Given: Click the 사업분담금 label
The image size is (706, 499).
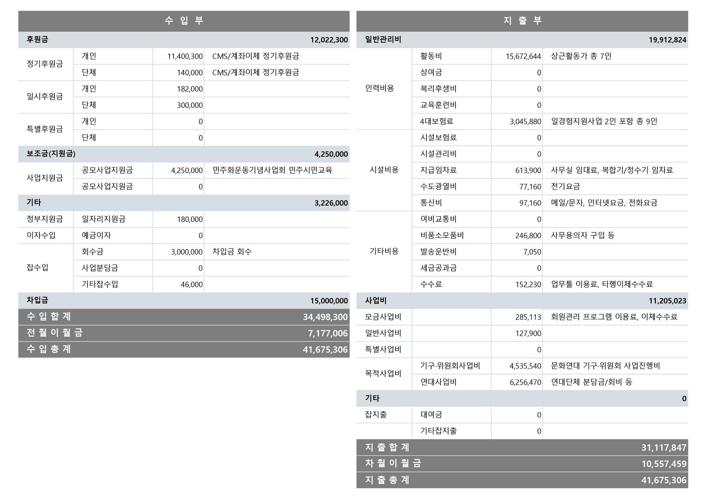Looking at the screenshot, I should (100, 268).
